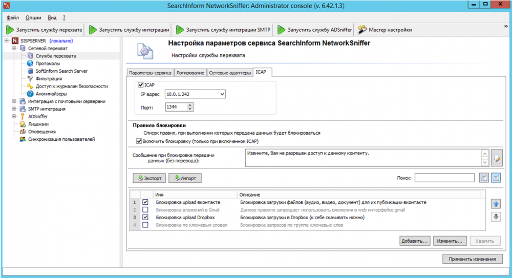Screen dimensions: 512x278
Task: Click Удалить button
Action: [485, 241]
